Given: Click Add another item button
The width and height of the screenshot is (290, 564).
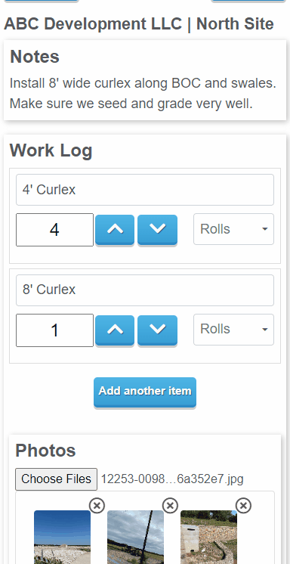Looking at the screenshot, I should 145,392.
